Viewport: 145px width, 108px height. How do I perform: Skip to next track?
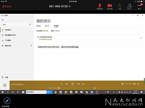[x=78, y=84]
